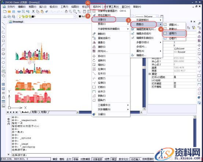Open the layer dropdown list
The width and height of the screenshot is (203, 162).
point(75,16)
